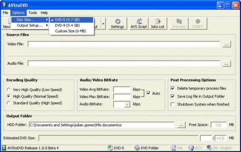The height and width of the screenshot is (152, 241).
Task: Click the START toolbar button
Action: pos(198,23)
